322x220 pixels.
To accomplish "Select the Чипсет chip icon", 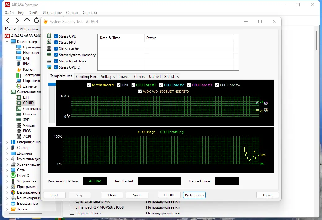I will point(19,125).
